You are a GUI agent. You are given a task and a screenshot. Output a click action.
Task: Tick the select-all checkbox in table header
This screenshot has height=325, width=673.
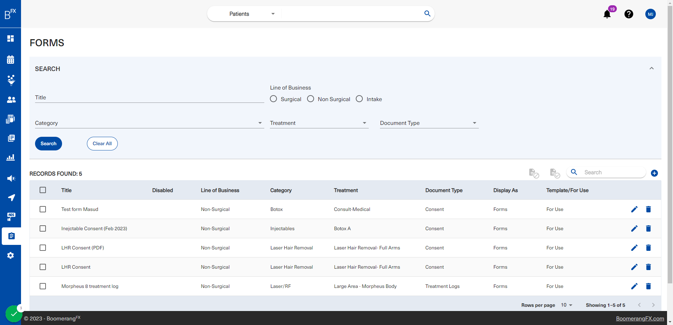tap(43, 190)
